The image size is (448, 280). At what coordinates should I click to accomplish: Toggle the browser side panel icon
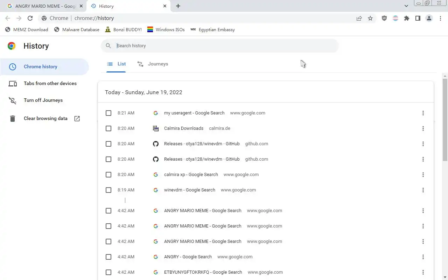[418, 18]
